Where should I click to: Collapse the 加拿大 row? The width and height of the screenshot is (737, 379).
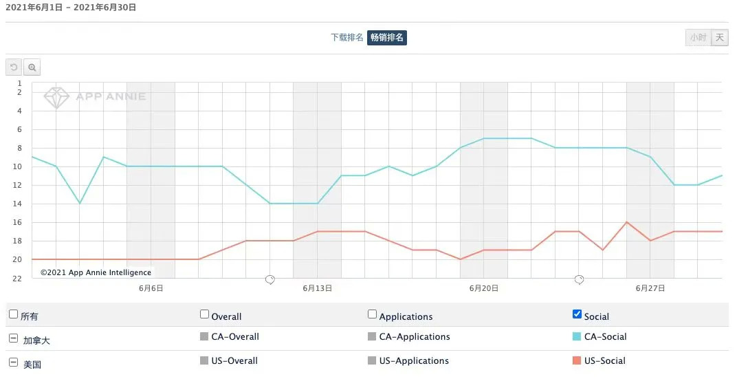click(14, 338)
